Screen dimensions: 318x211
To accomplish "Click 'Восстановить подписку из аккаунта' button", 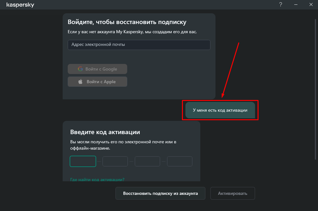I will click(x=160, y=193).
